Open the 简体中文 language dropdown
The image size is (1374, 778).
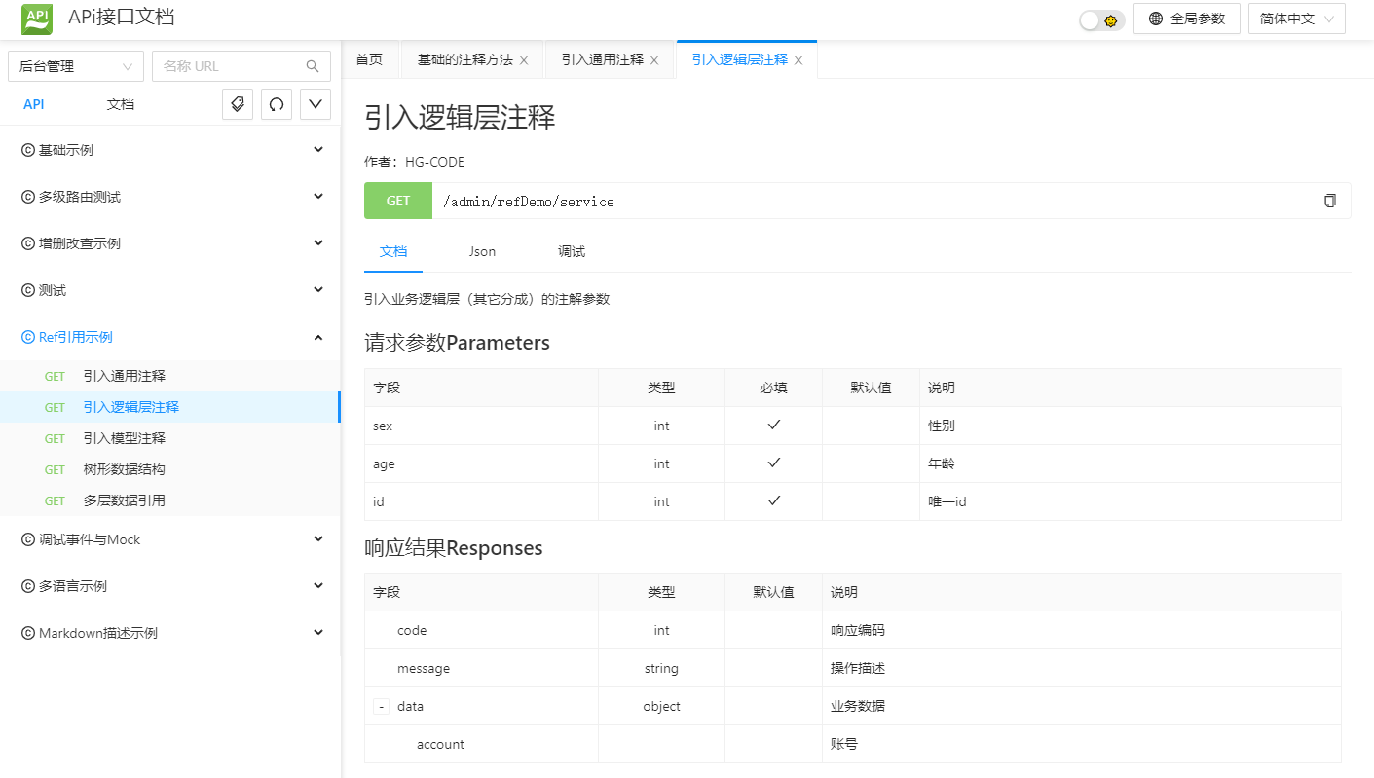1296,19
